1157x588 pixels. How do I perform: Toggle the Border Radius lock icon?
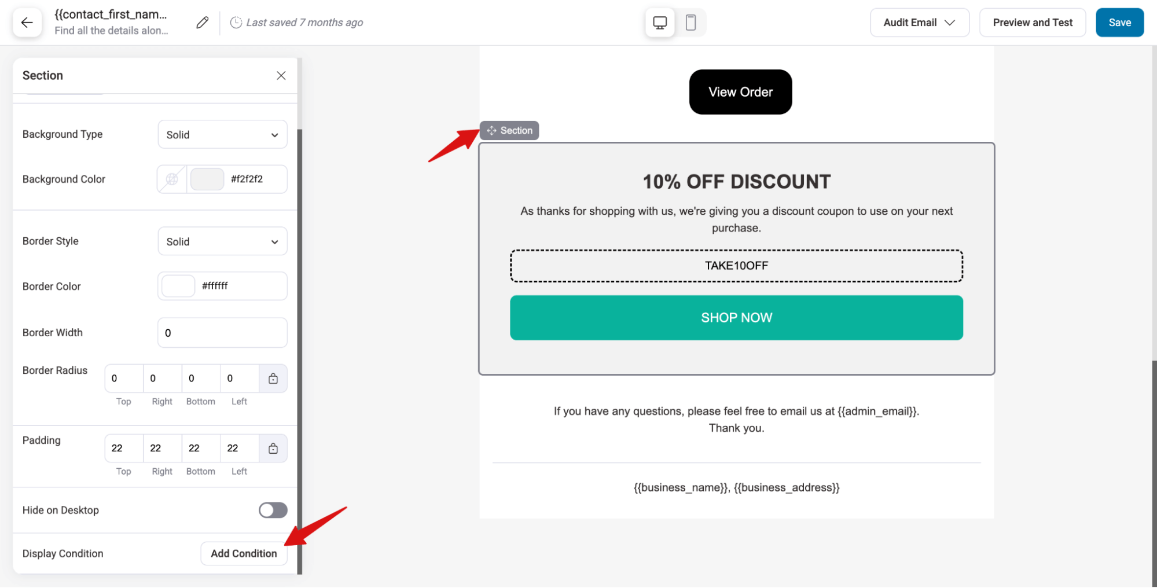[x=273, y=378]
